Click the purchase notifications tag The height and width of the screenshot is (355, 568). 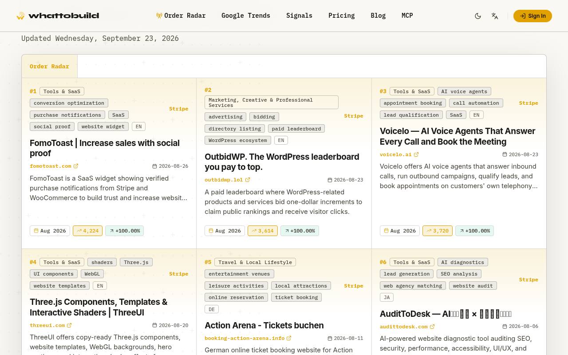click(67, 115)
